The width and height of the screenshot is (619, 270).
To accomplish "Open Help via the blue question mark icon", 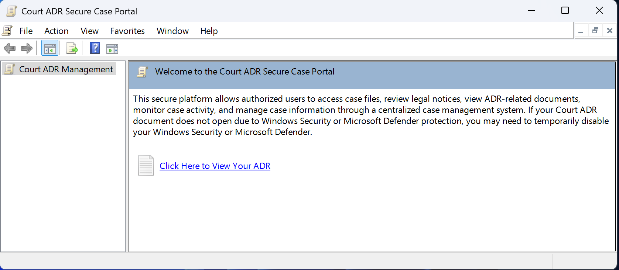I will click(95, 48).
